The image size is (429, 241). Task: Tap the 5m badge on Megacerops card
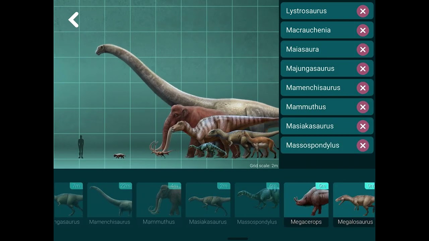322,186
